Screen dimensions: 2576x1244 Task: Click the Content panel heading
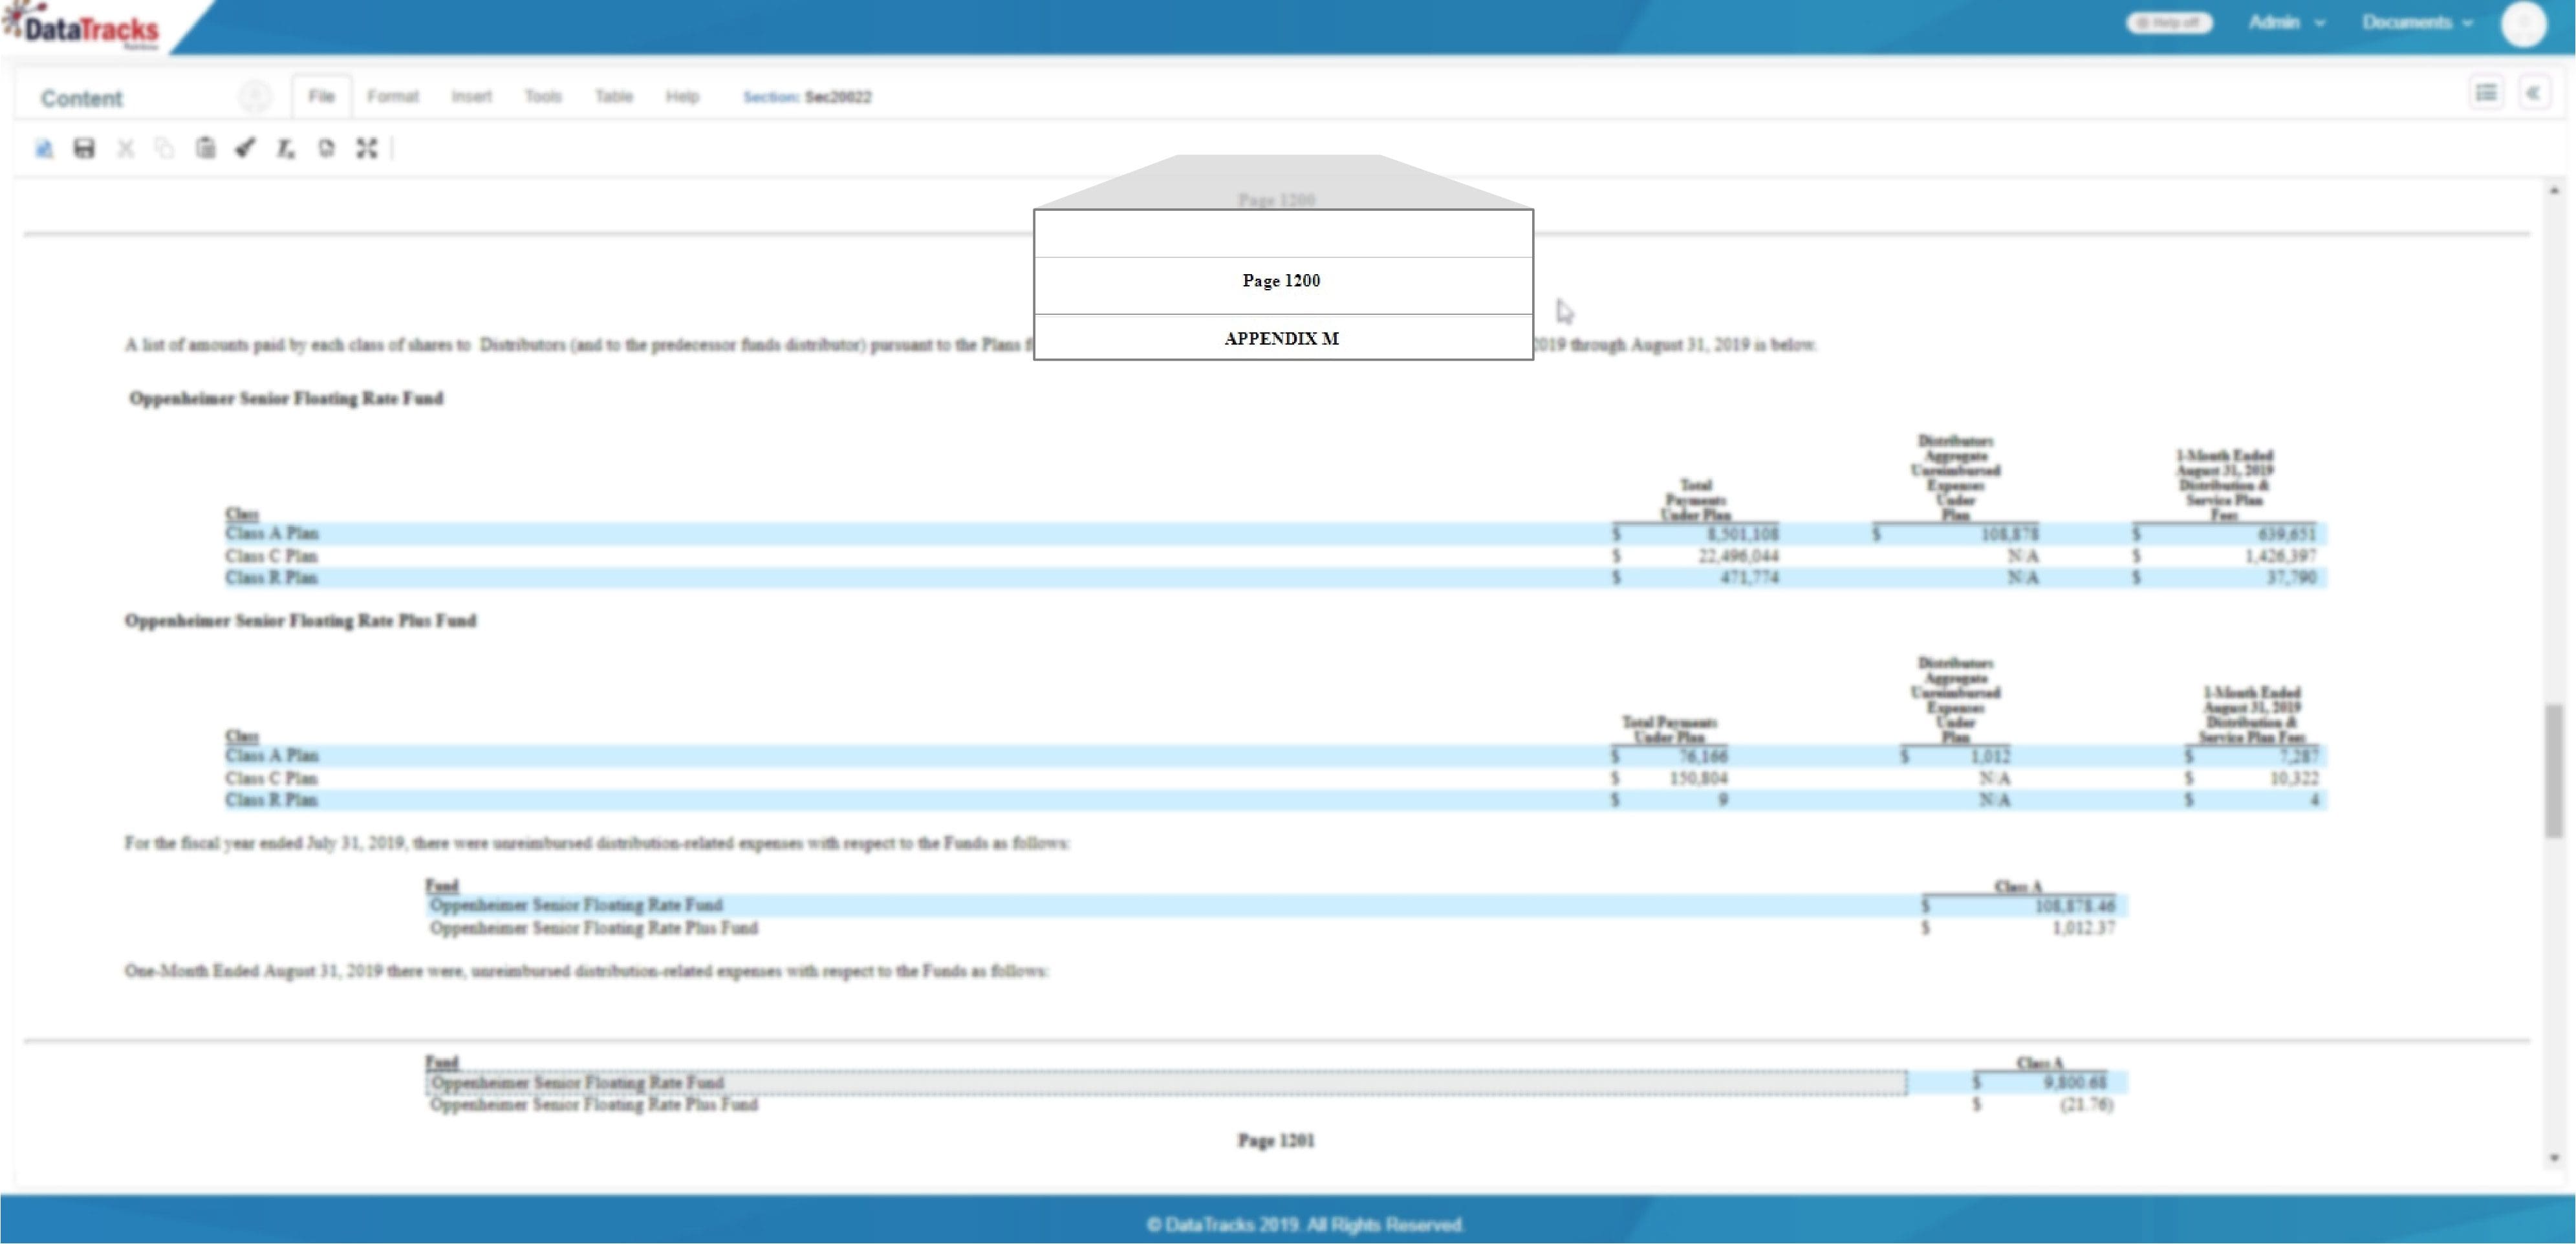coord(81,98)
